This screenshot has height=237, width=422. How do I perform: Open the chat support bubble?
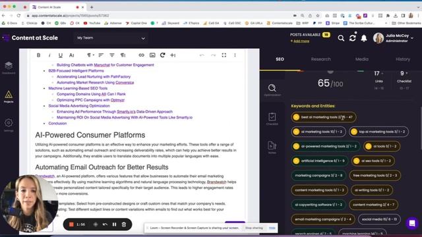coord(412,223)
